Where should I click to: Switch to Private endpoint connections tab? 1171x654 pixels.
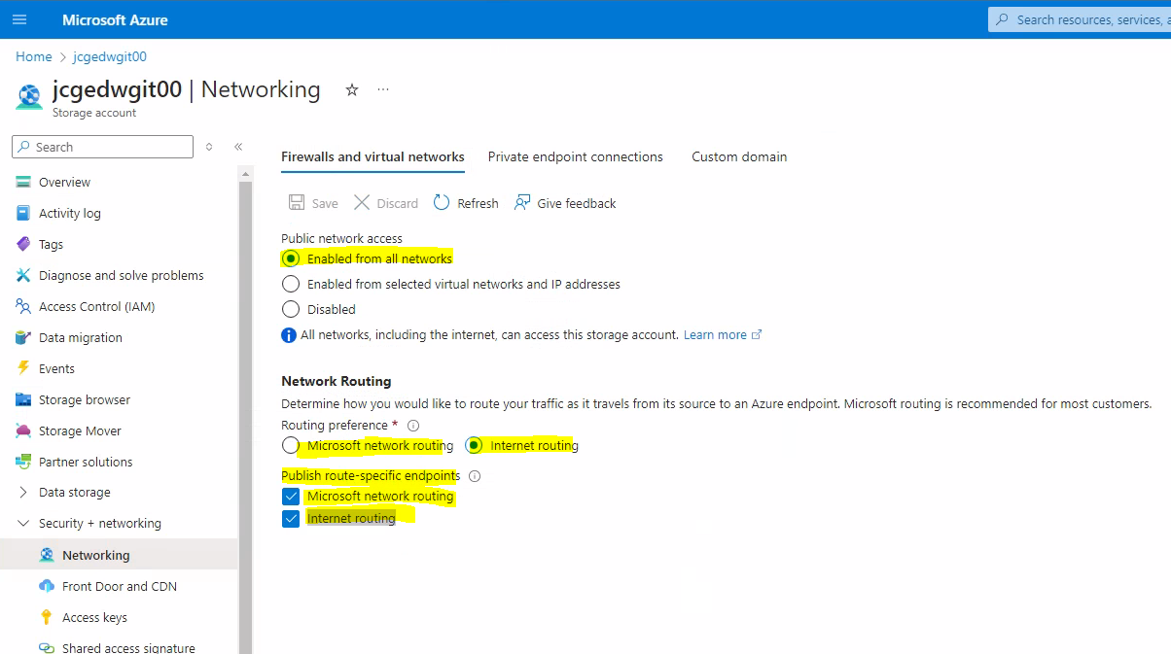click(x=576, y=156)
